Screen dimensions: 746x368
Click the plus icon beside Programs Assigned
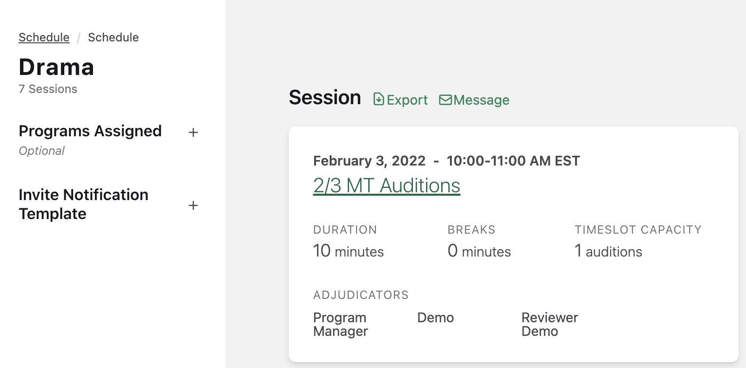pos(193,132)
